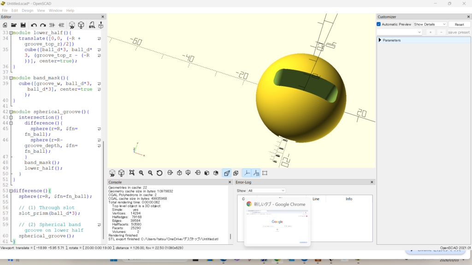Click the Send to 3D print icon
472x265 pixels.
100,25
